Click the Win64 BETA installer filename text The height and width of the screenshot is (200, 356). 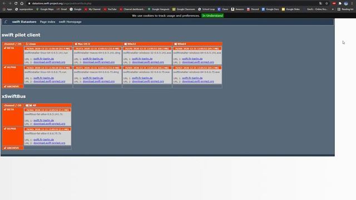click(x=197, y=53)
